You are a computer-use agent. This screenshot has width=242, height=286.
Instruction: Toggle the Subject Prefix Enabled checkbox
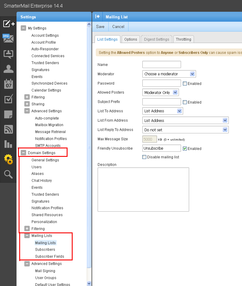pyautogui.click(x=185, y=102)
